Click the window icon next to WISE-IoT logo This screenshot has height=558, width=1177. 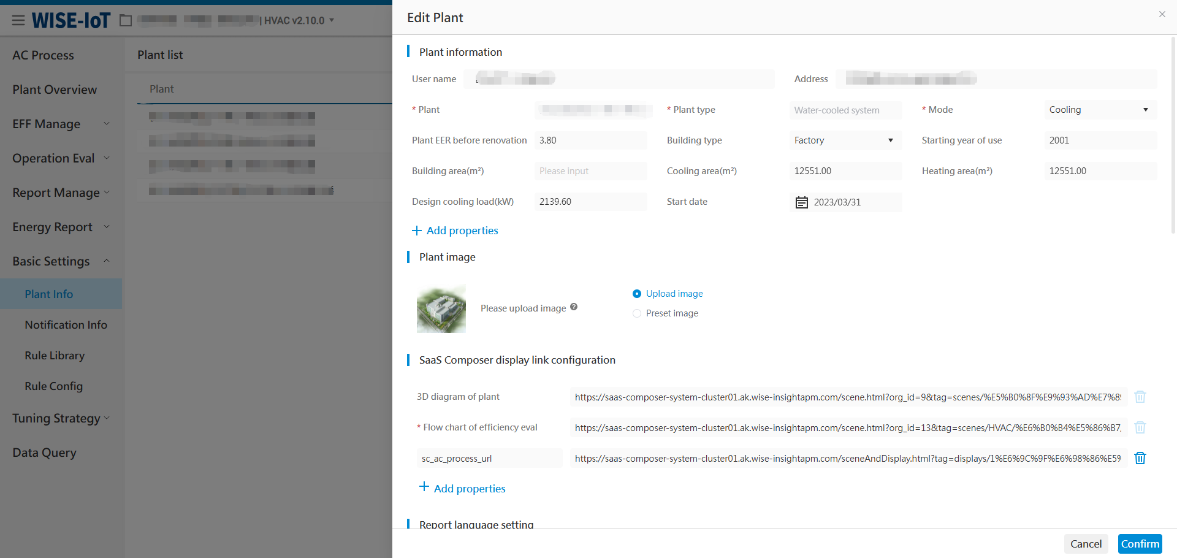(x=126, y=20)
